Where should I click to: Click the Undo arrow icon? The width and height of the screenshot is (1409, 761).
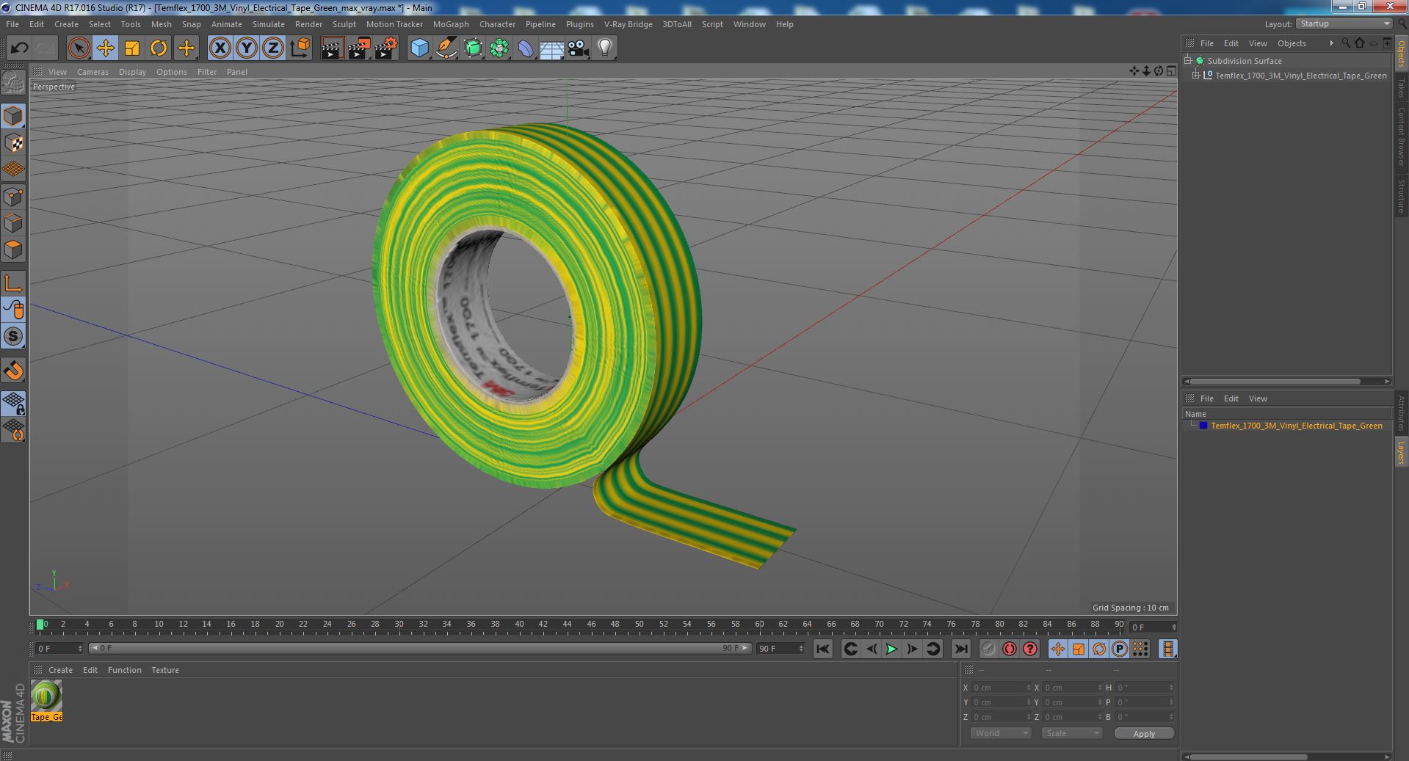[19, 48]
